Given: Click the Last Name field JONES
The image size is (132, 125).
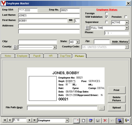Looking at the screenshot, I should (49, 15).
